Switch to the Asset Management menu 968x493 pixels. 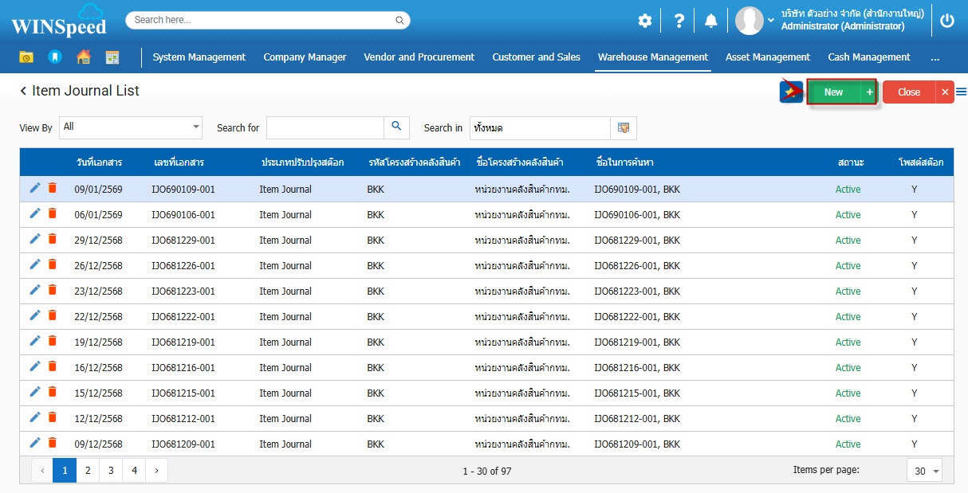tap(767, 57)
